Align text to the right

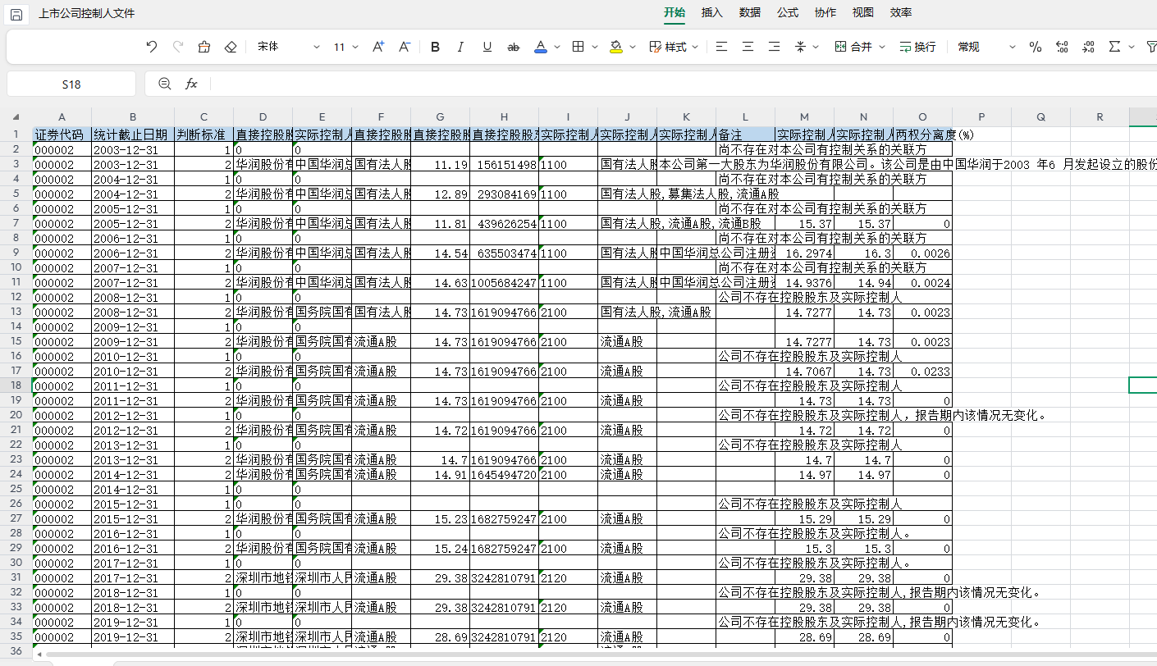(774, 47)
